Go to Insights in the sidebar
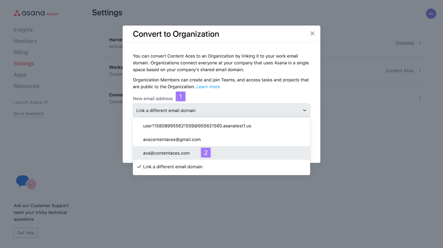Image resolution: width=443 pixels, height=248 pixels. 23,30
